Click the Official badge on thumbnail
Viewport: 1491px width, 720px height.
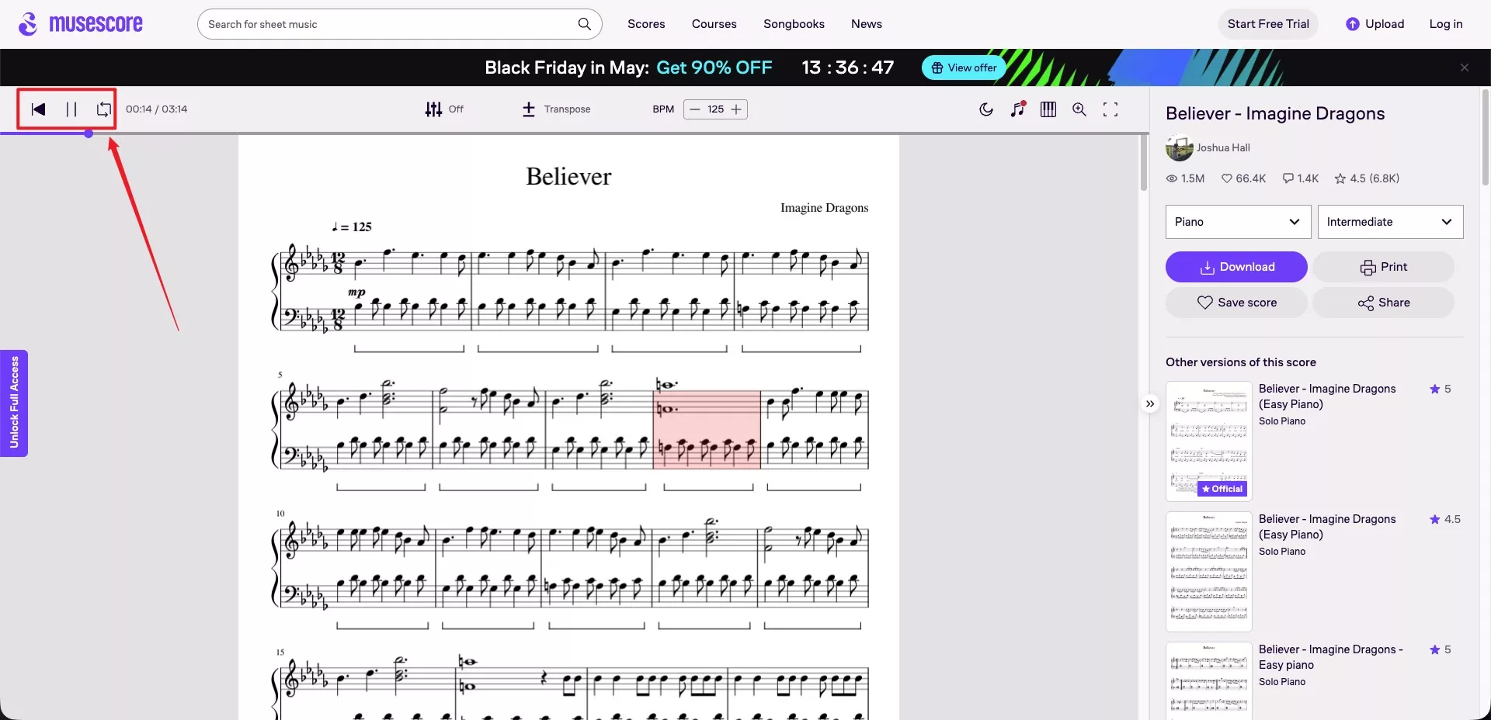click(1223, 489)
